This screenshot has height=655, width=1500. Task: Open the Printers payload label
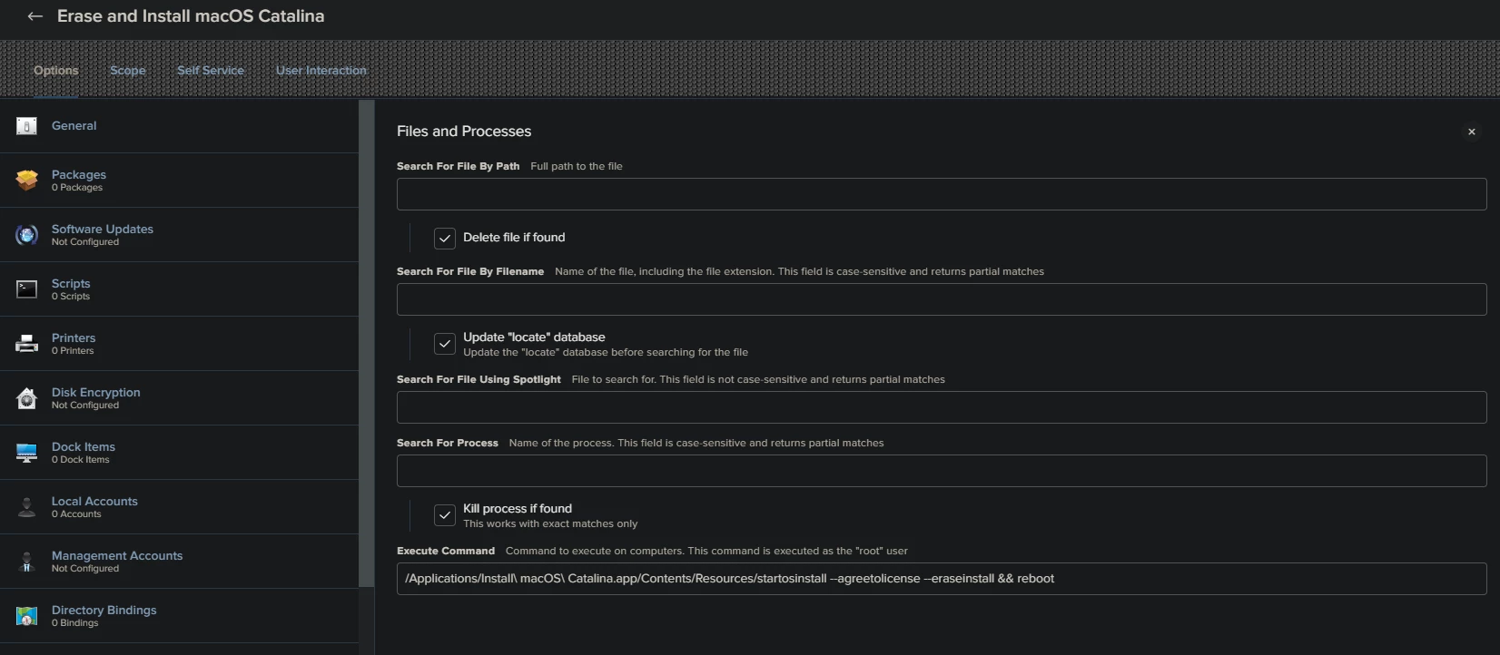[x=74, y=337]
